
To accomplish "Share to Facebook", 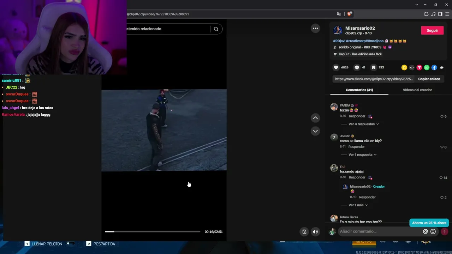I will coord(434,67).
